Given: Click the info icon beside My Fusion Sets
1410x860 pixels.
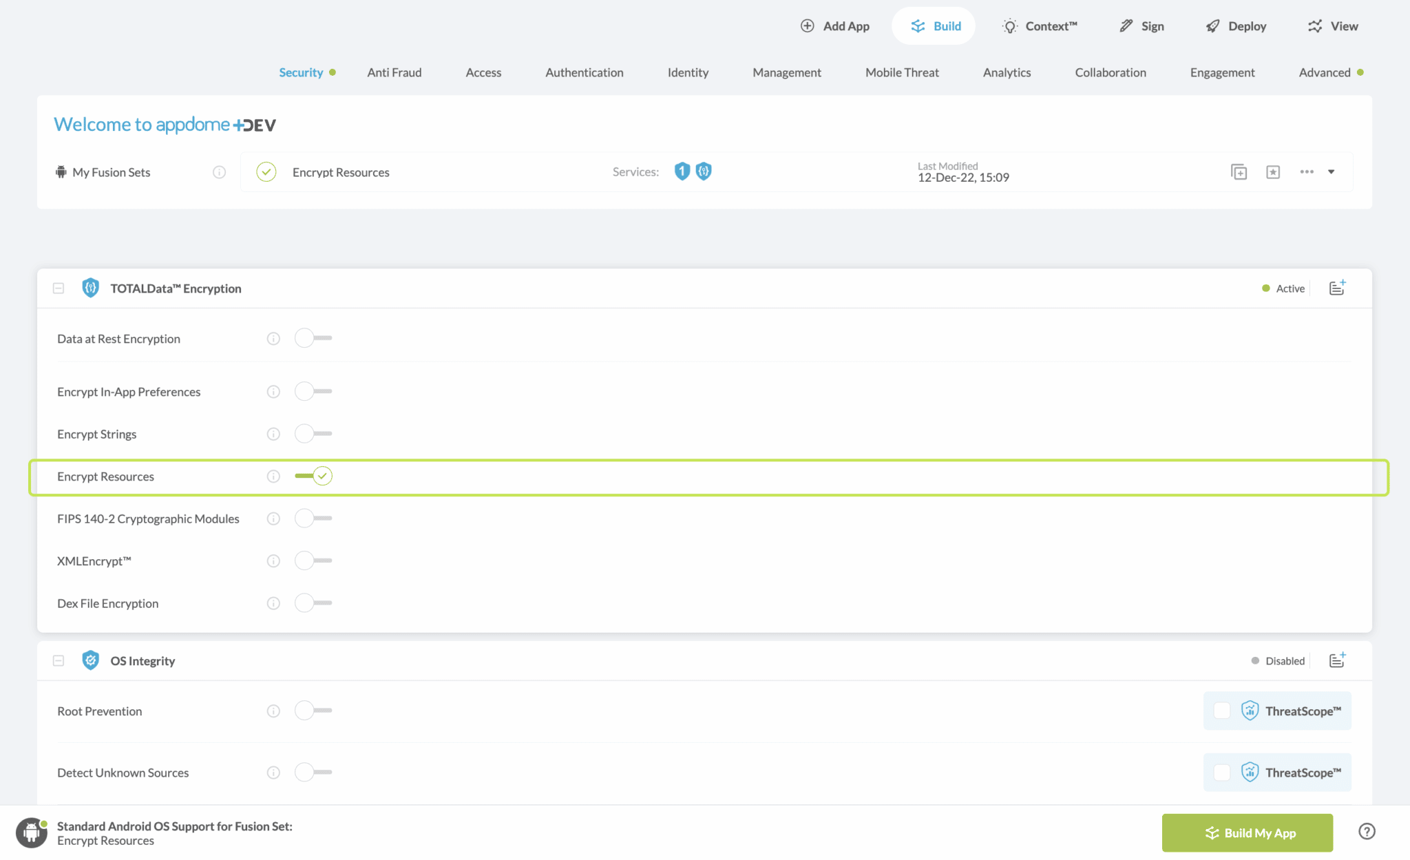Looking at the screenshot, I should click(219, 172).
